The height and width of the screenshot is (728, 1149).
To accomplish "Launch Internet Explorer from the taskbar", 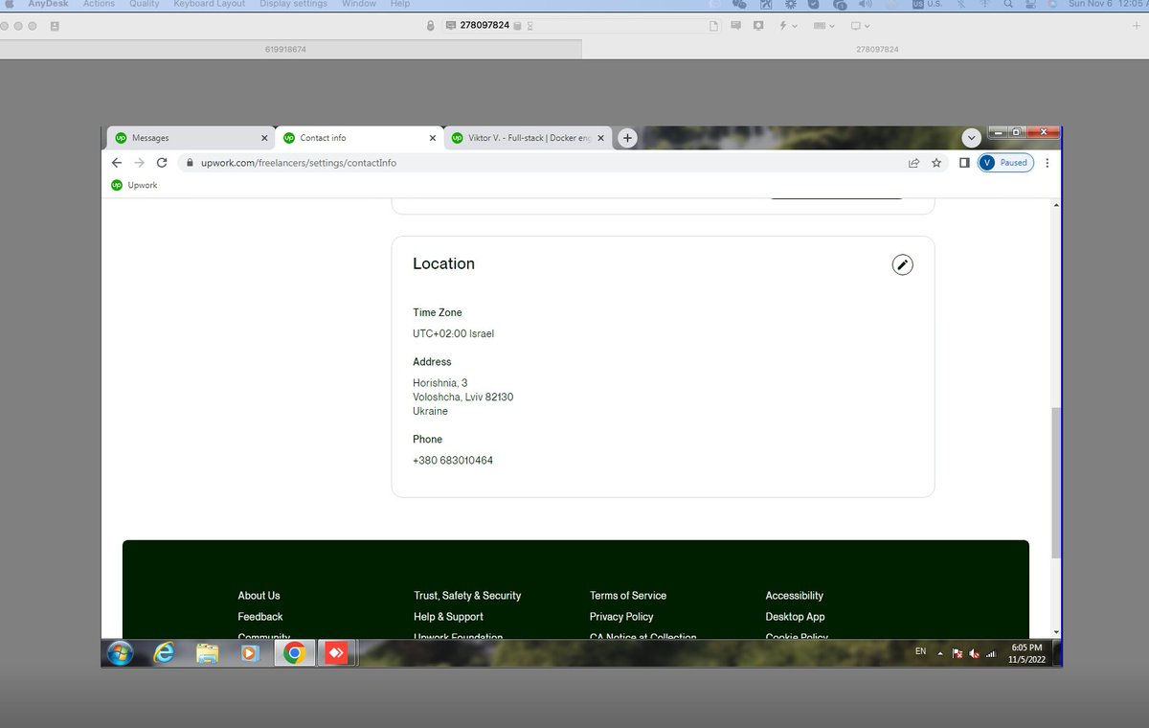I will [165, 653].
